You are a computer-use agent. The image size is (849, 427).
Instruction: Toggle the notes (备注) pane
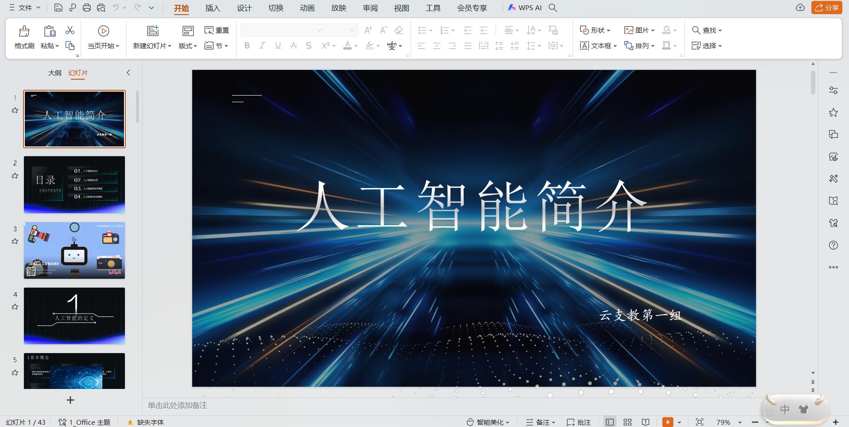(x=540, y=422)
